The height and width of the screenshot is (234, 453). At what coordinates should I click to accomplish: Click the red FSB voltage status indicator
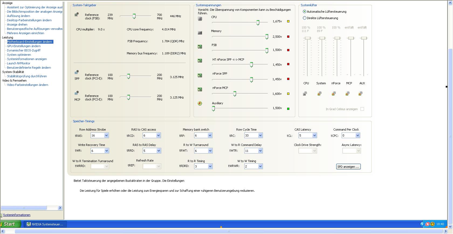pyautogui.click(x=288, y=50)
